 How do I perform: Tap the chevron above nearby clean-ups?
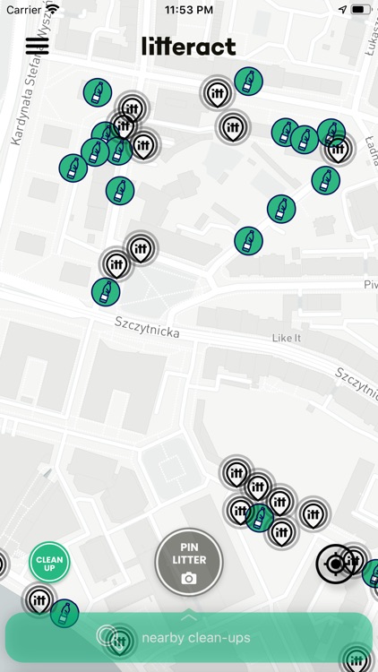coord(189,617)
